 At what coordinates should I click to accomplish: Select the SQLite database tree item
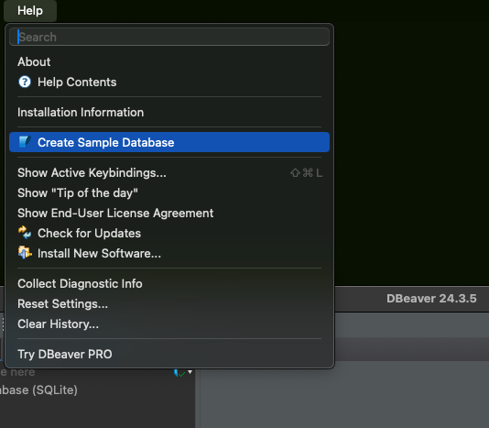38,390
